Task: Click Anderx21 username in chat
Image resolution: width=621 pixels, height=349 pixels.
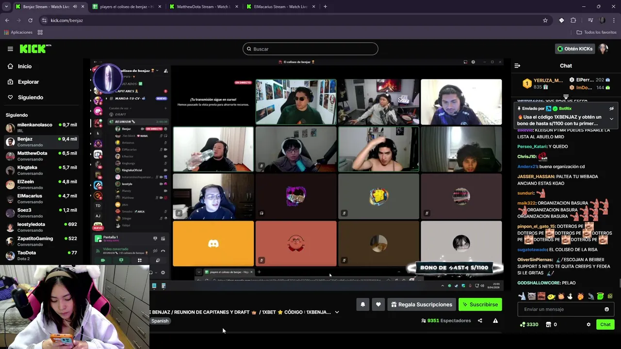Action: 527,167
